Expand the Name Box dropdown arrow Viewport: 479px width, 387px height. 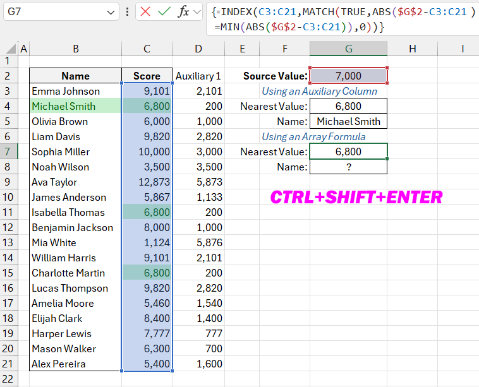click(x=111, y=12)
